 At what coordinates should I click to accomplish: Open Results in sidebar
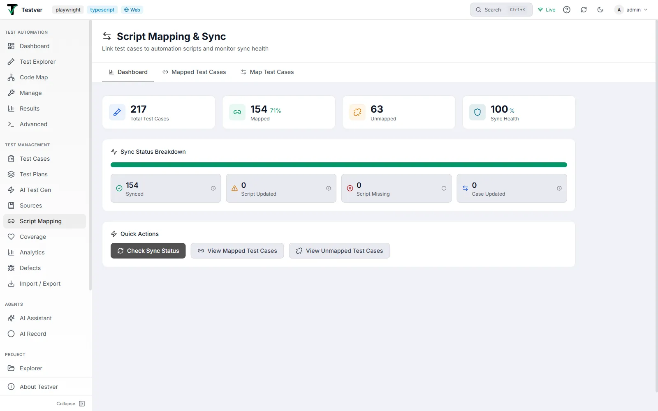click(44, 109)
